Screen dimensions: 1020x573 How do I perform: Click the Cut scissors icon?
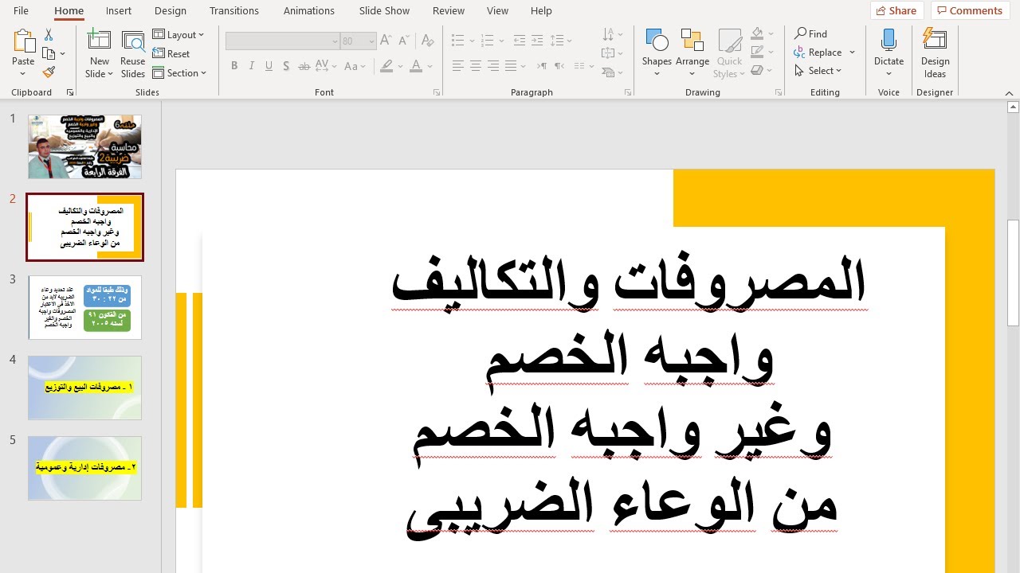(49, 35)
